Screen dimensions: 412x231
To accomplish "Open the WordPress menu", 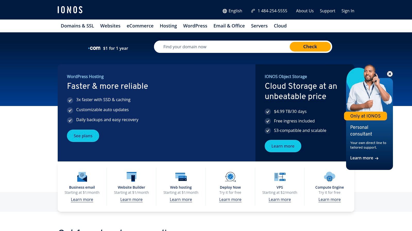I will (x=195, y=26).
